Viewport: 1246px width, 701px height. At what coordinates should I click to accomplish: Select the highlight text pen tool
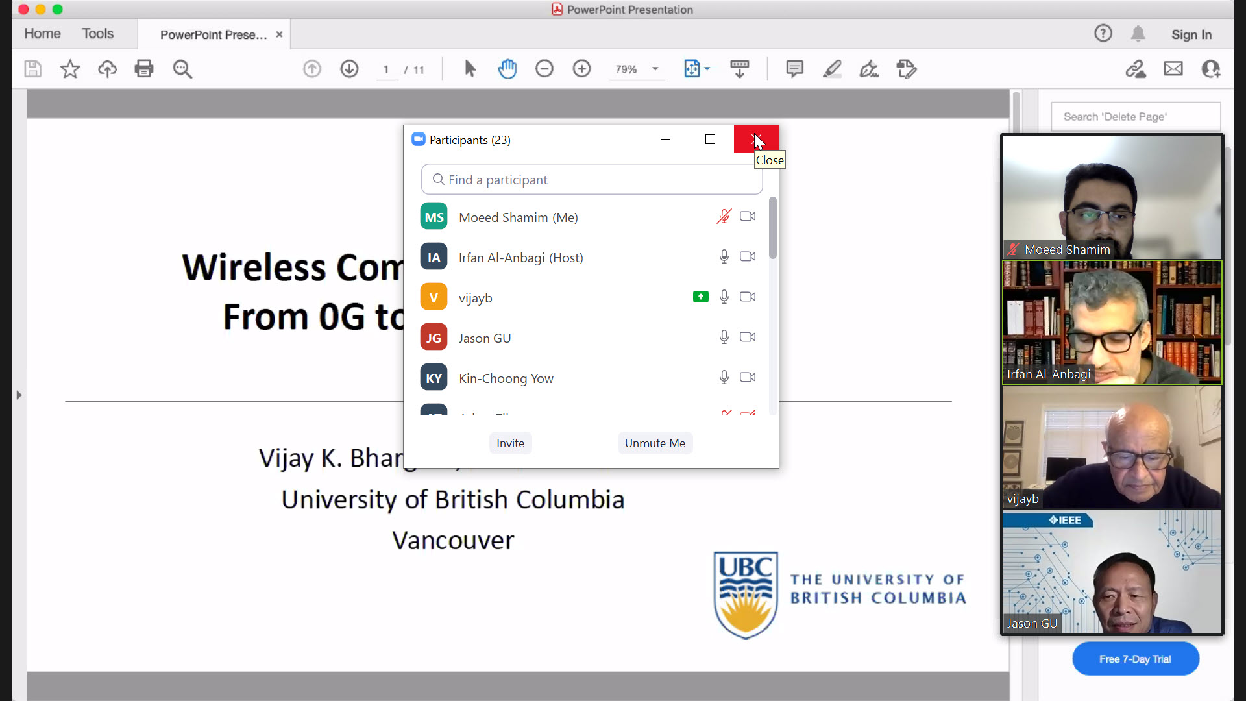(832, 69)
